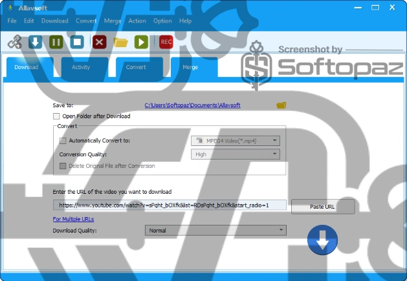
Task: Open the Merge menu
Action: click(113, 21)
